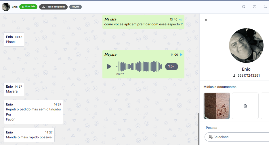Play Mayara's voice message

point(109,67)
